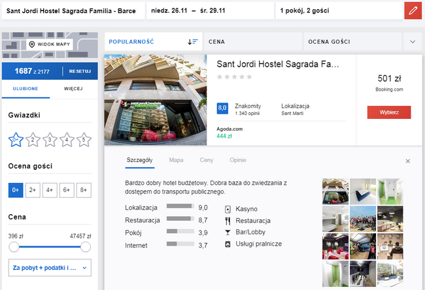Click the minimum price slider handle

pos(14,246)
